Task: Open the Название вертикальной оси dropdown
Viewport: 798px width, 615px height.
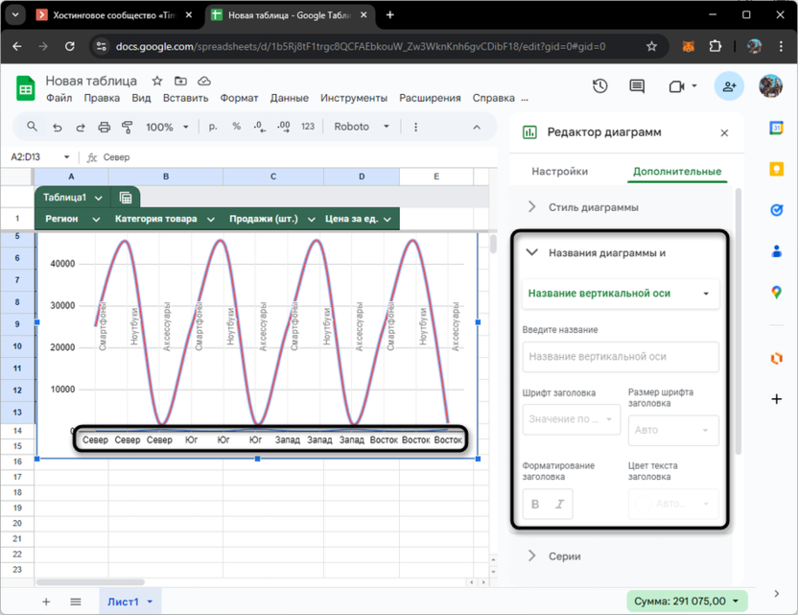Action: 621,294
